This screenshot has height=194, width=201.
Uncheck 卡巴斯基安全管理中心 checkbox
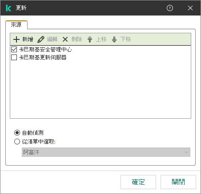point(14,49)
